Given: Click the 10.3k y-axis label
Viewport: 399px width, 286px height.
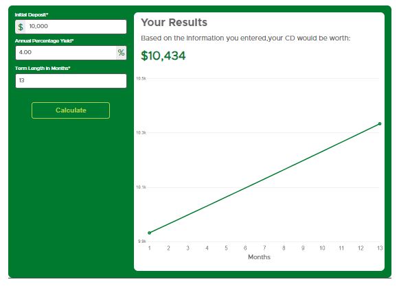Looking at the screenshot, I should tap(141, 132).
